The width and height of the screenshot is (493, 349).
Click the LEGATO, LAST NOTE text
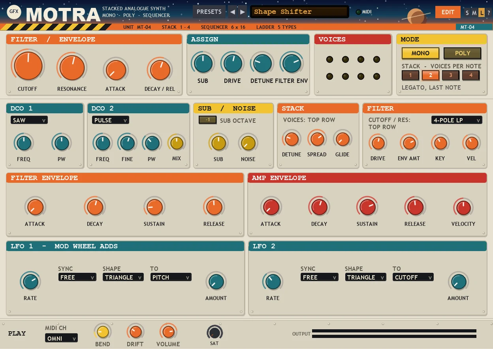point(431,87)
